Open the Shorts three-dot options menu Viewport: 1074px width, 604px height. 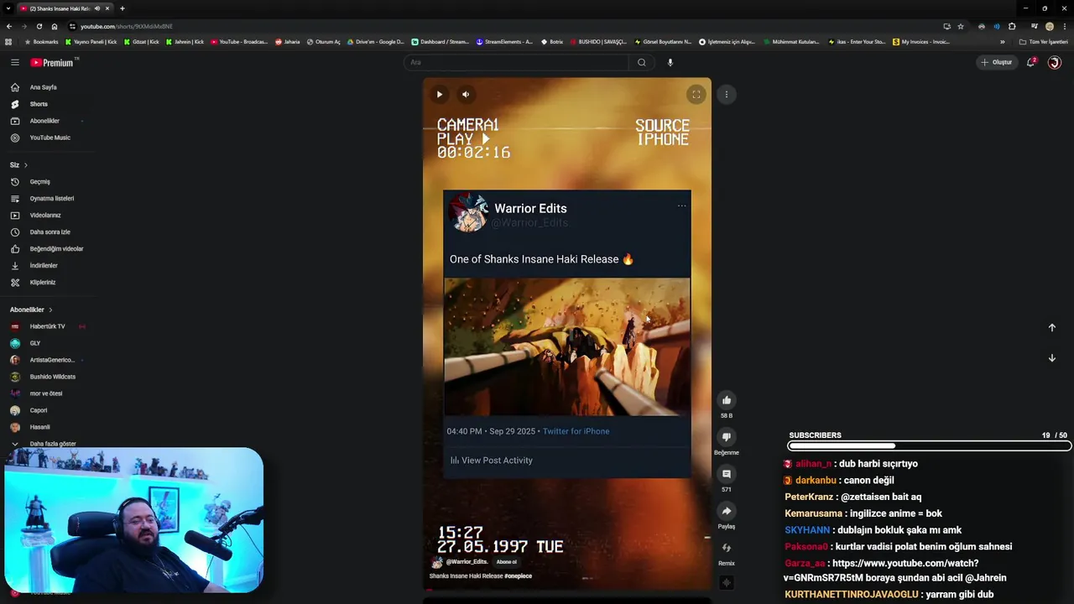(x=727, y=94)
